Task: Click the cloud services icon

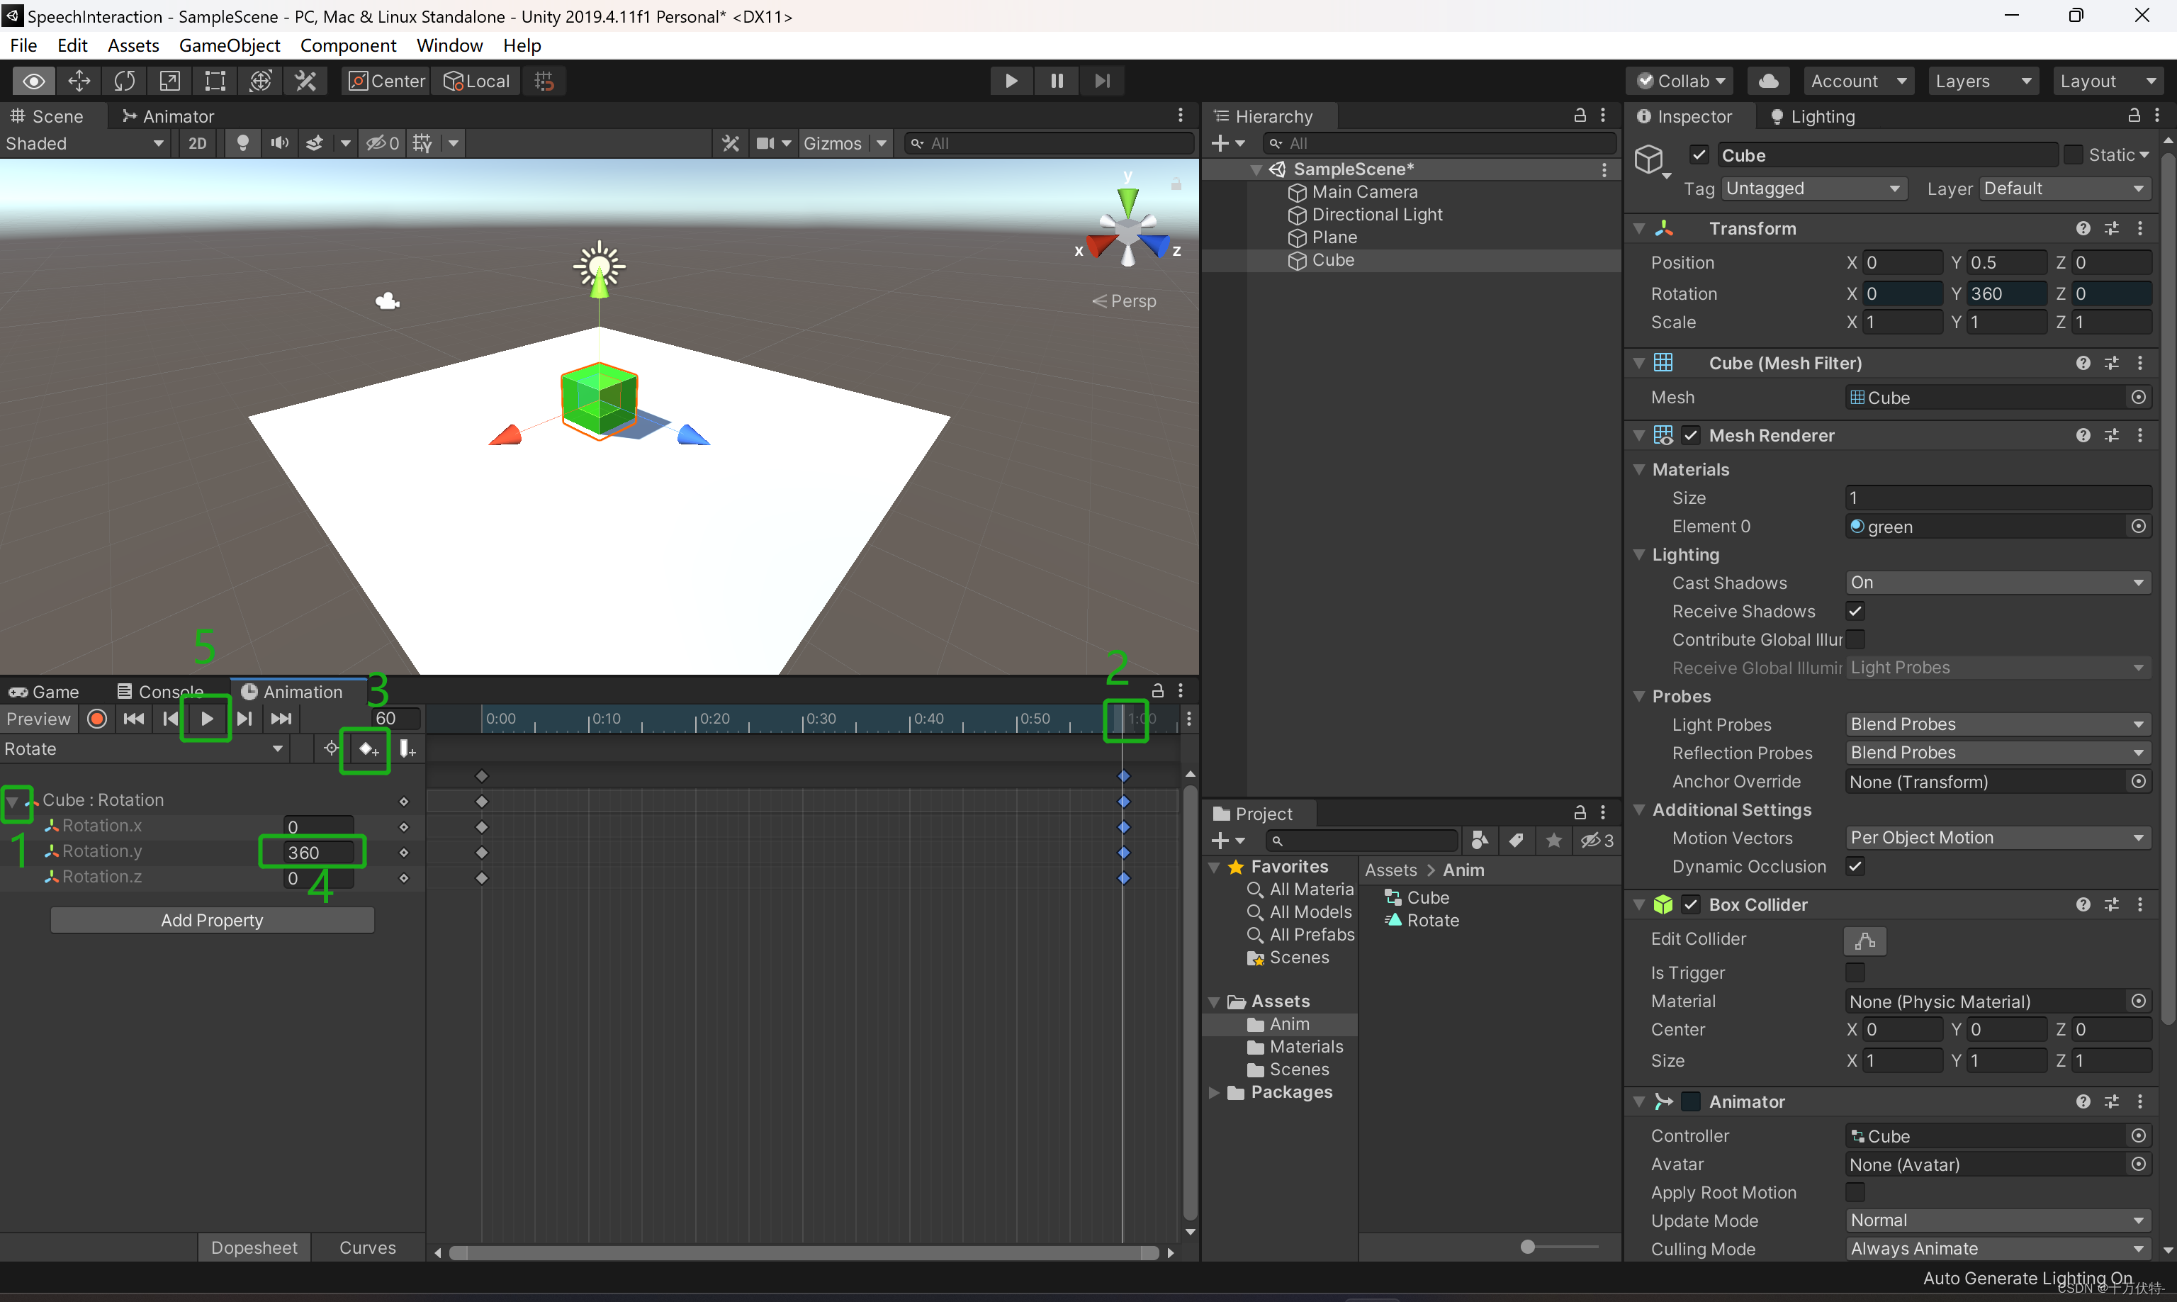Action: pyautogui.click(x=1768, y=81)
